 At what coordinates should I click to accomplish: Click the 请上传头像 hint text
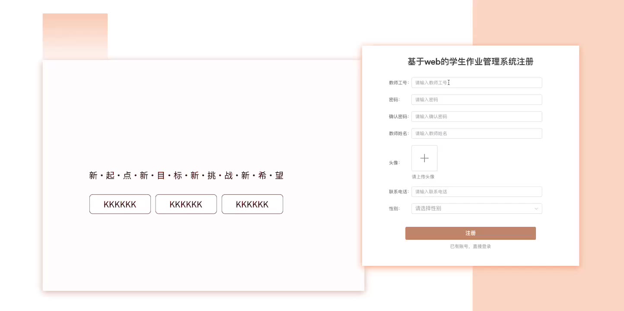(423, 177)
